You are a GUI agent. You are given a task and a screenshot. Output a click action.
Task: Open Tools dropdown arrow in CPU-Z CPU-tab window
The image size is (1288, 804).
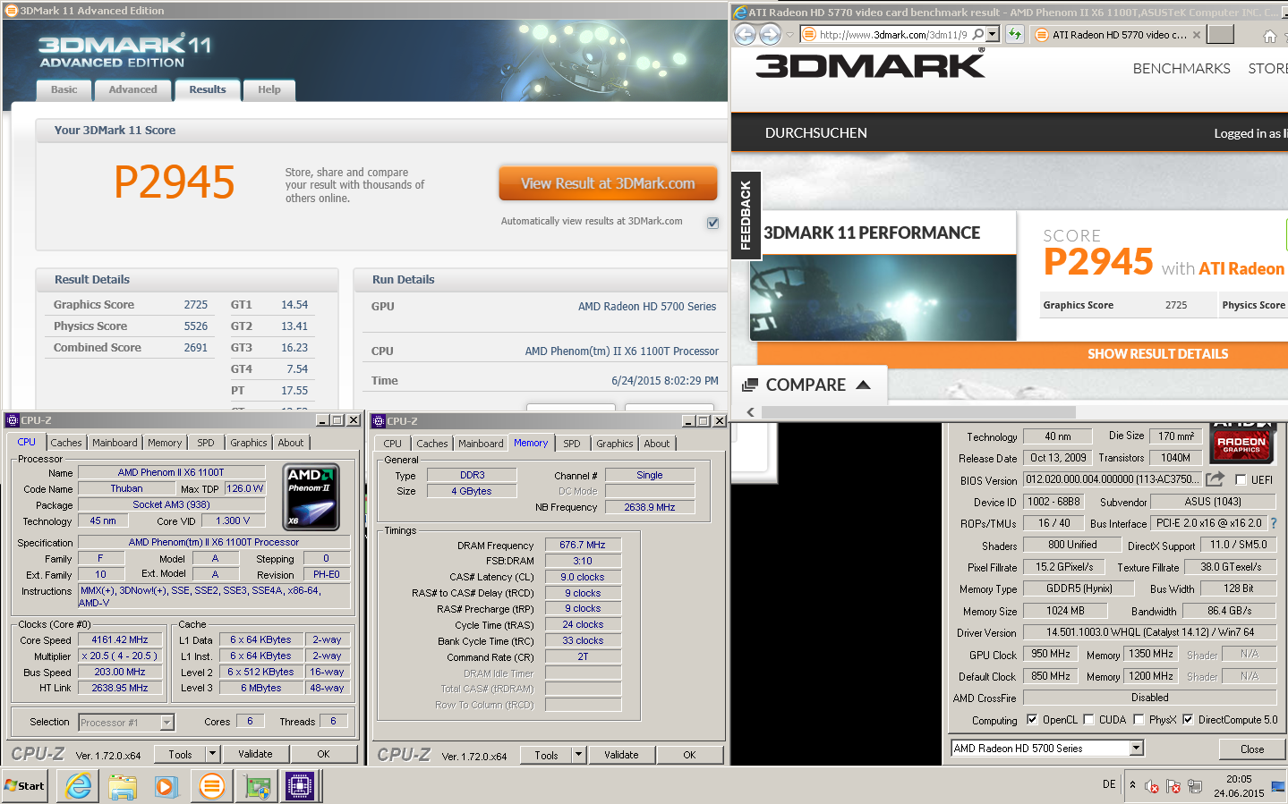[x=212, y=754]
